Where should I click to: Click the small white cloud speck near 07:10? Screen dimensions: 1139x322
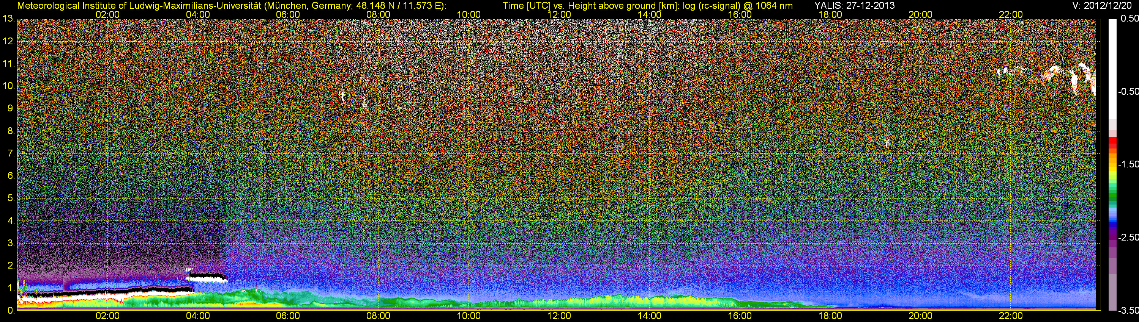pos(342,96)
